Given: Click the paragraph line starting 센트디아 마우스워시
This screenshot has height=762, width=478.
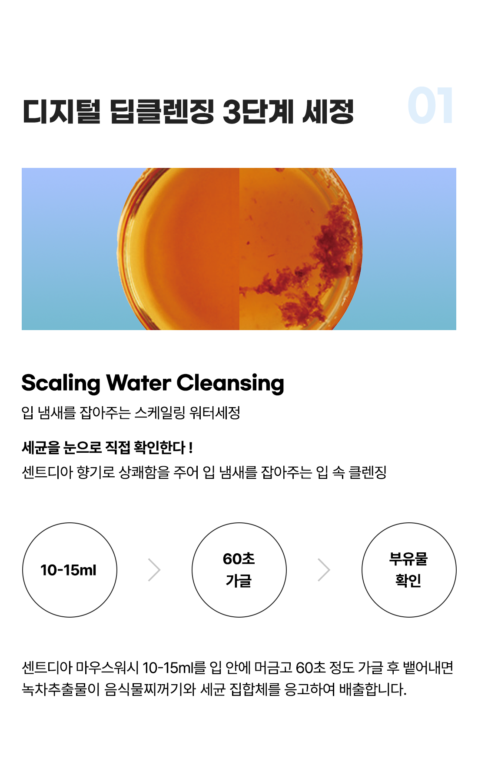Looking at the screenshot, I should pyautogui.click(x=238, y=668).
